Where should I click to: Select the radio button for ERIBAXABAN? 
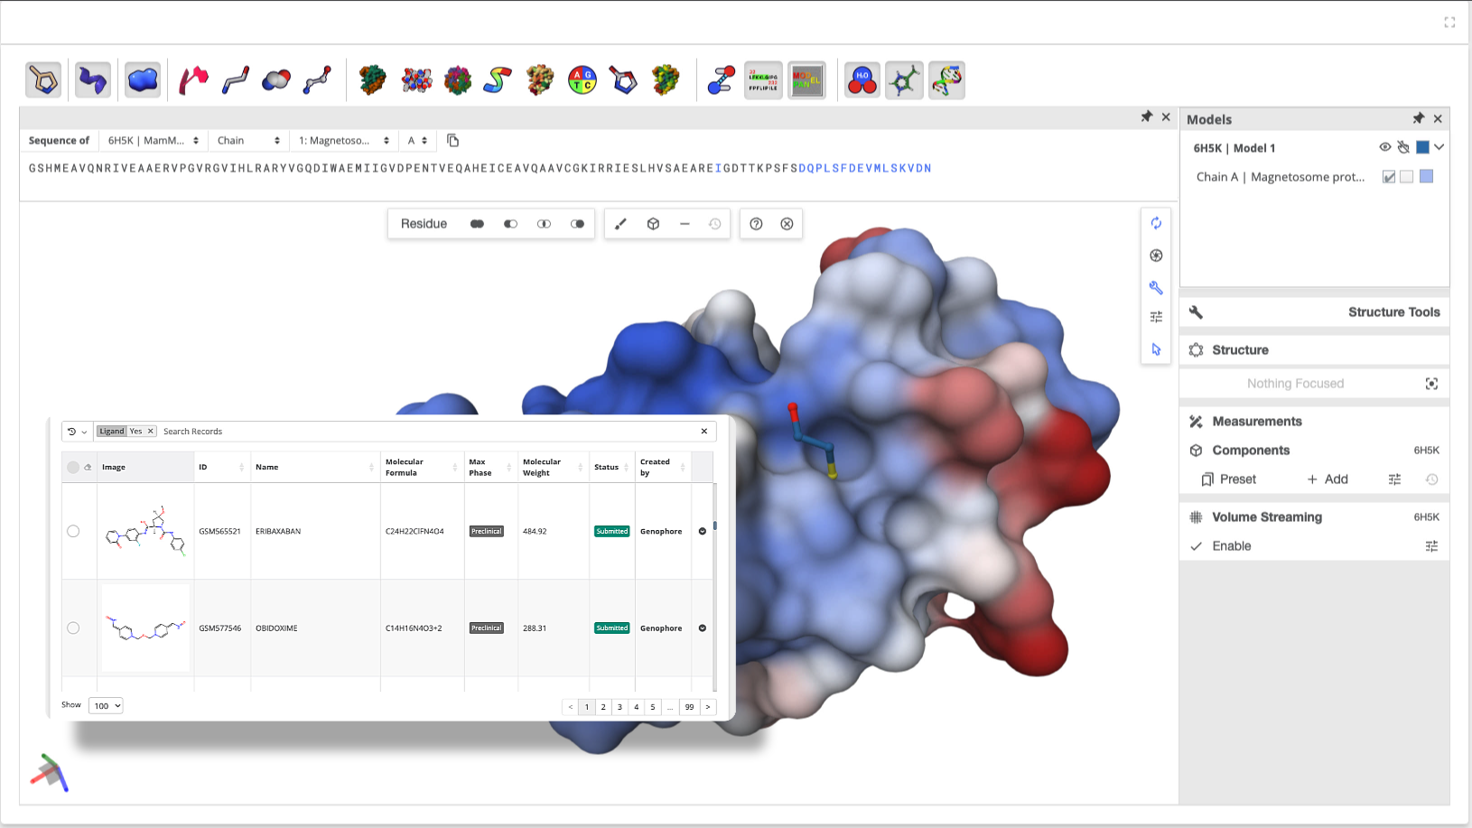point(73,531)
